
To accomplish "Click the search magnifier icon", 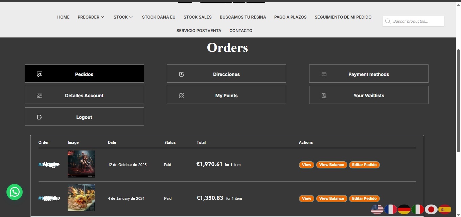I will tap(388, 21).
